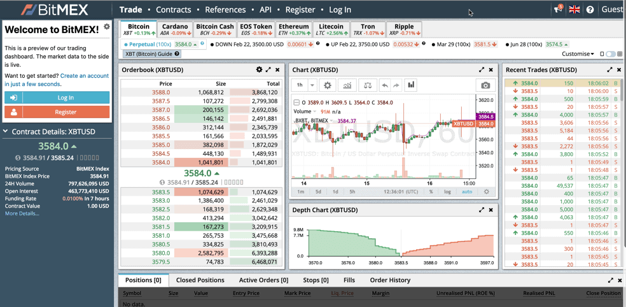Close the Orderbook panel
The image size is (626, 307).
(277, 69)
